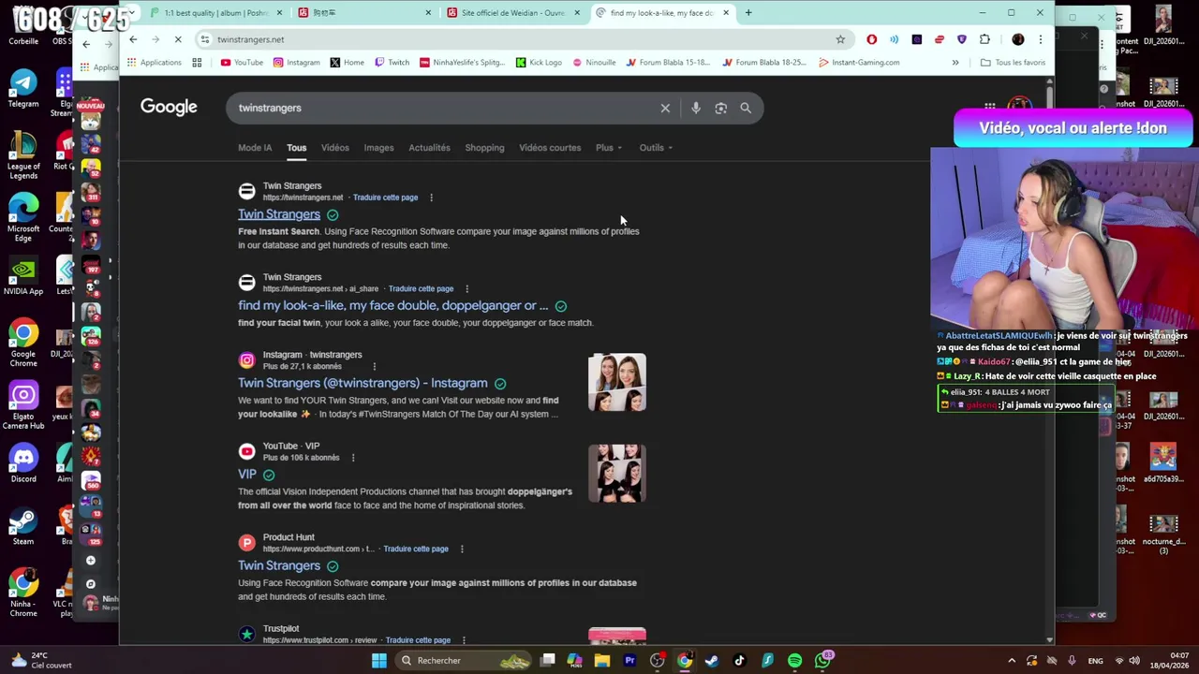This screenshot has width=1199, height=674.
Task: Open Instant-Gaming.com bookmark
Action: 859,63
